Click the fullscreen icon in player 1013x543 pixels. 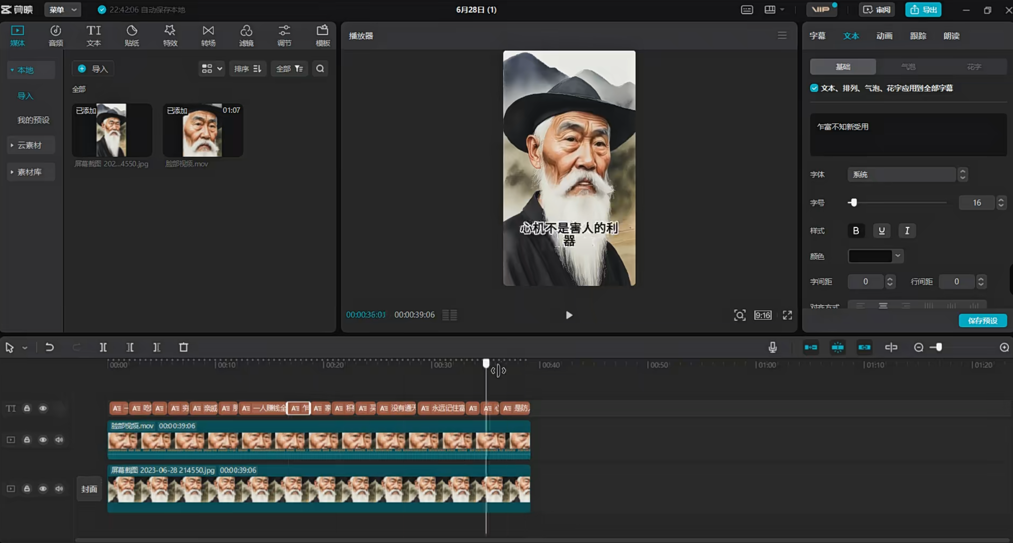coord(787,315)
